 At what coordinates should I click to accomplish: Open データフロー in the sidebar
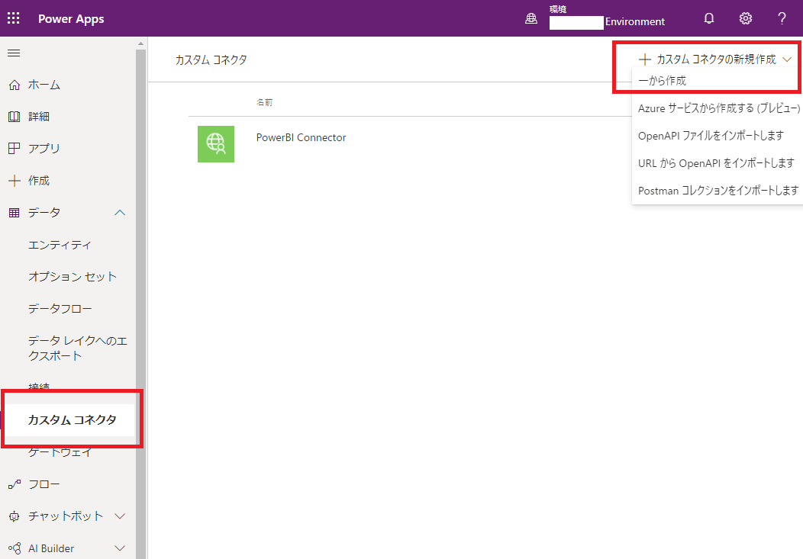60,309
